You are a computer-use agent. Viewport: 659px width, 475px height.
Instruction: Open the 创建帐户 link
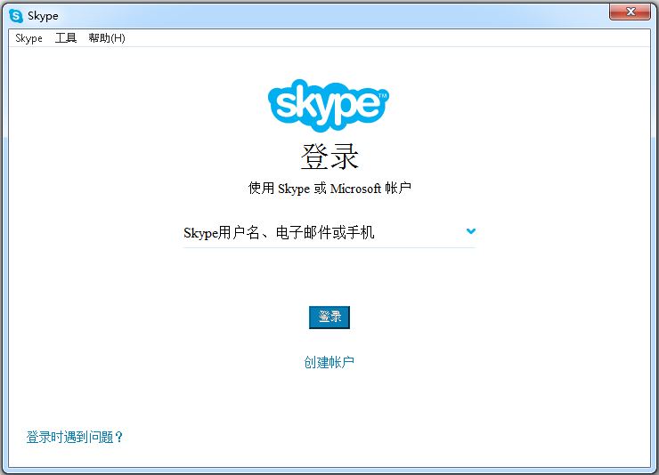[329, 362]
